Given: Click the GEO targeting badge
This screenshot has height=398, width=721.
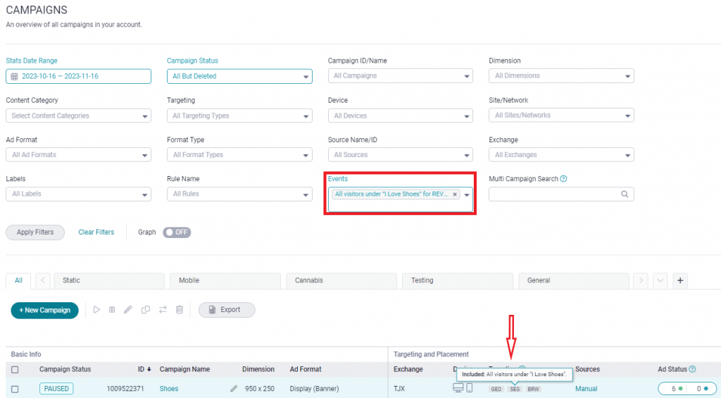Looking at the screenshot, I should (x=496, y=390).
